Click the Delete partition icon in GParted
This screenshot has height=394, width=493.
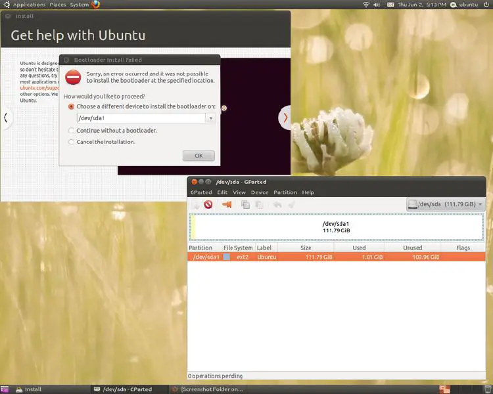click(208, 204)
